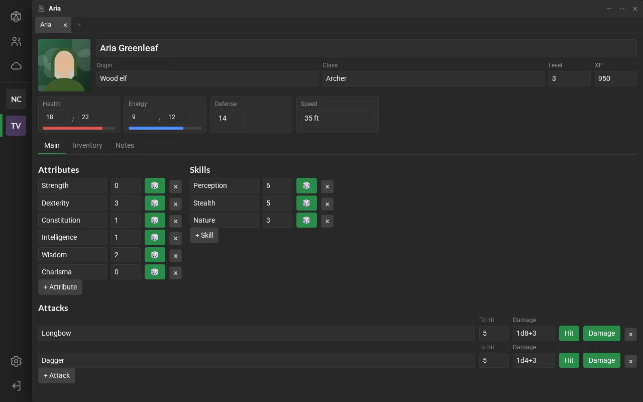Image resolution: width=643 pixels, height=402 pixels.
Task: Edit the character name Aria Greenleaf
Action: (367, 48)
